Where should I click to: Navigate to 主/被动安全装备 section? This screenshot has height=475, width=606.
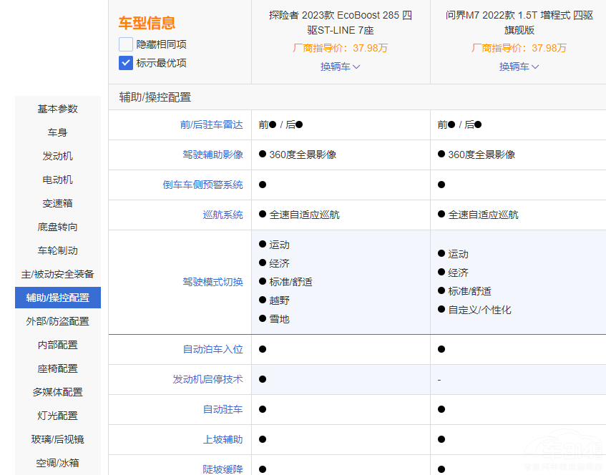(58, 274)
